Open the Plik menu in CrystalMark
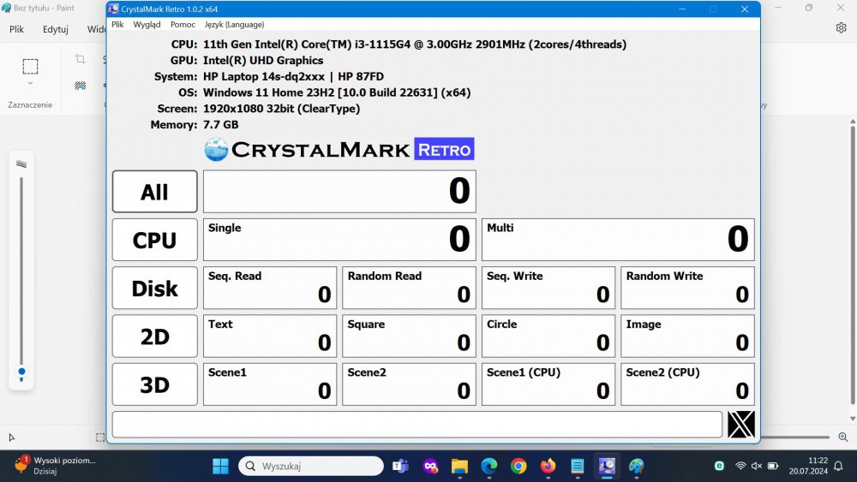This screenshot has width=857, height=482. (x=117, y=25)
